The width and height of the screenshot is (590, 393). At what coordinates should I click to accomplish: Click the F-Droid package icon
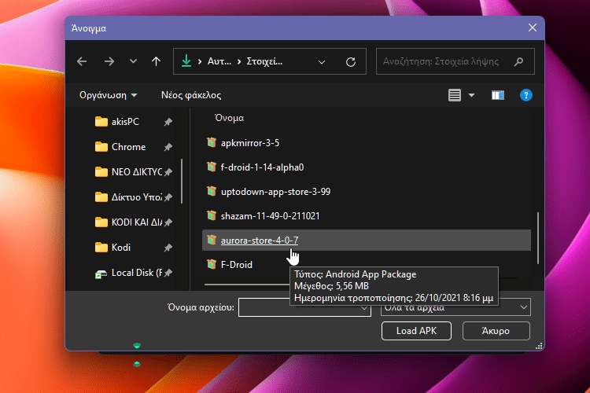[x=212, y=264]
